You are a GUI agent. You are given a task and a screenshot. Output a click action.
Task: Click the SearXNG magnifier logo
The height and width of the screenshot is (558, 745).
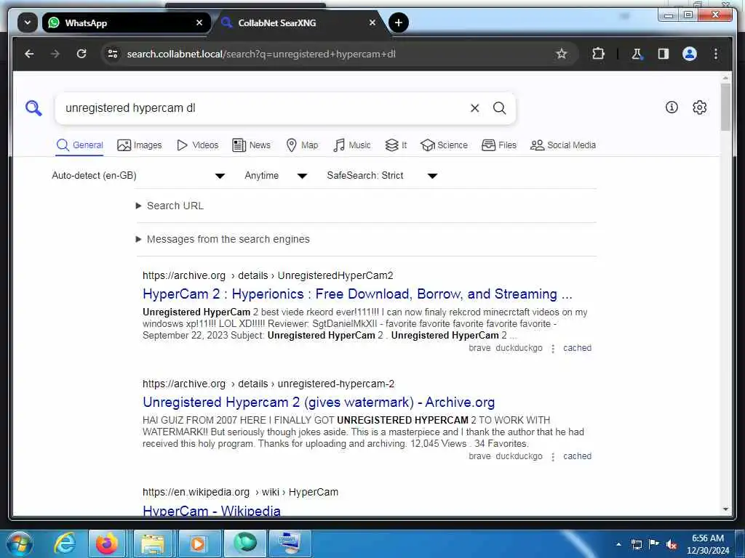pos(33,108)
